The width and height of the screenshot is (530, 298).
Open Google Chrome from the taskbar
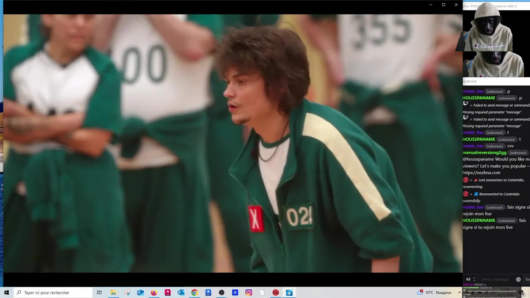coord(194,293)
